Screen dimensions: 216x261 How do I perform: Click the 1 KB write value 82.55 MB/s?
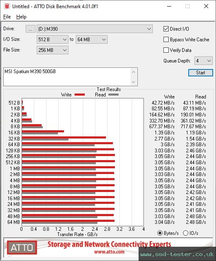pos(163,109)
